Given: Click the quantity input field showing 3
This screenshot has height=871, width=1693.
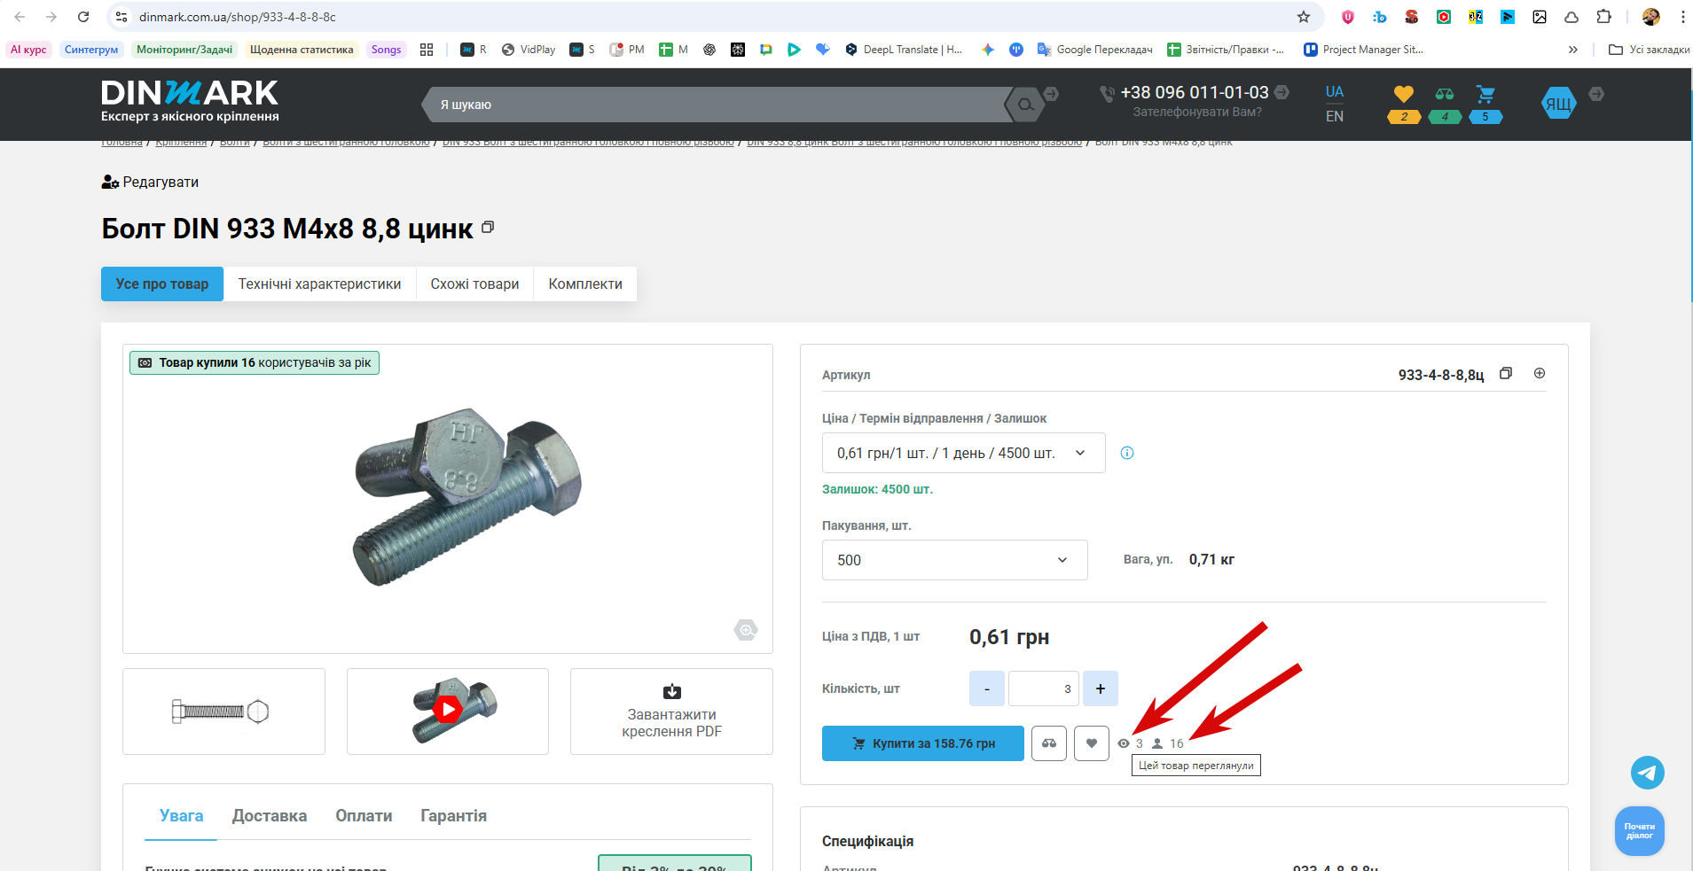Looking at the screenshot, I should (1044, 688).
